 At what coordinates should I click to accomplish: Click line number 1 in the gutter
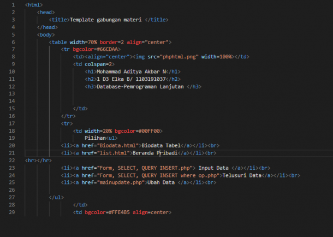click(14, 5)
